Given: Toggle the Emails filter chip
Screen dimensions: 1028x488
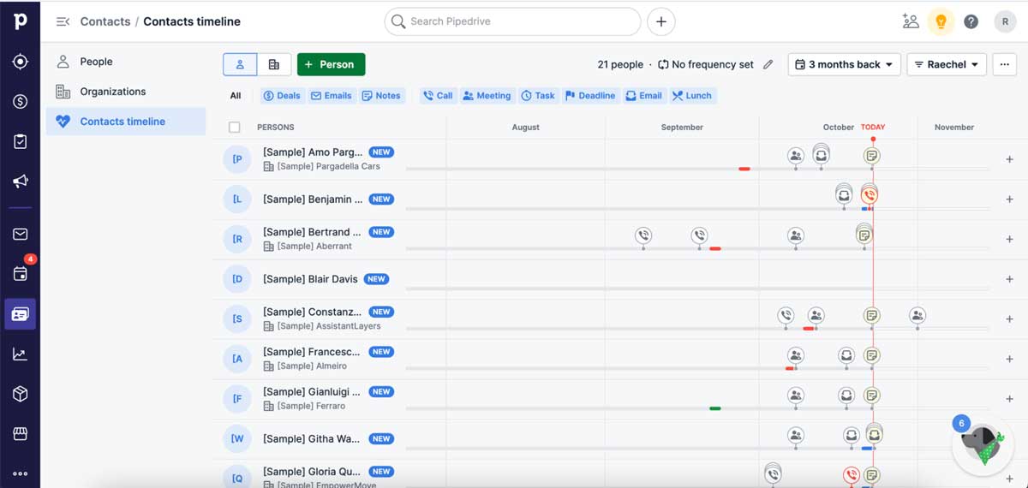Looking at the screenshot, I should point(332,96).
